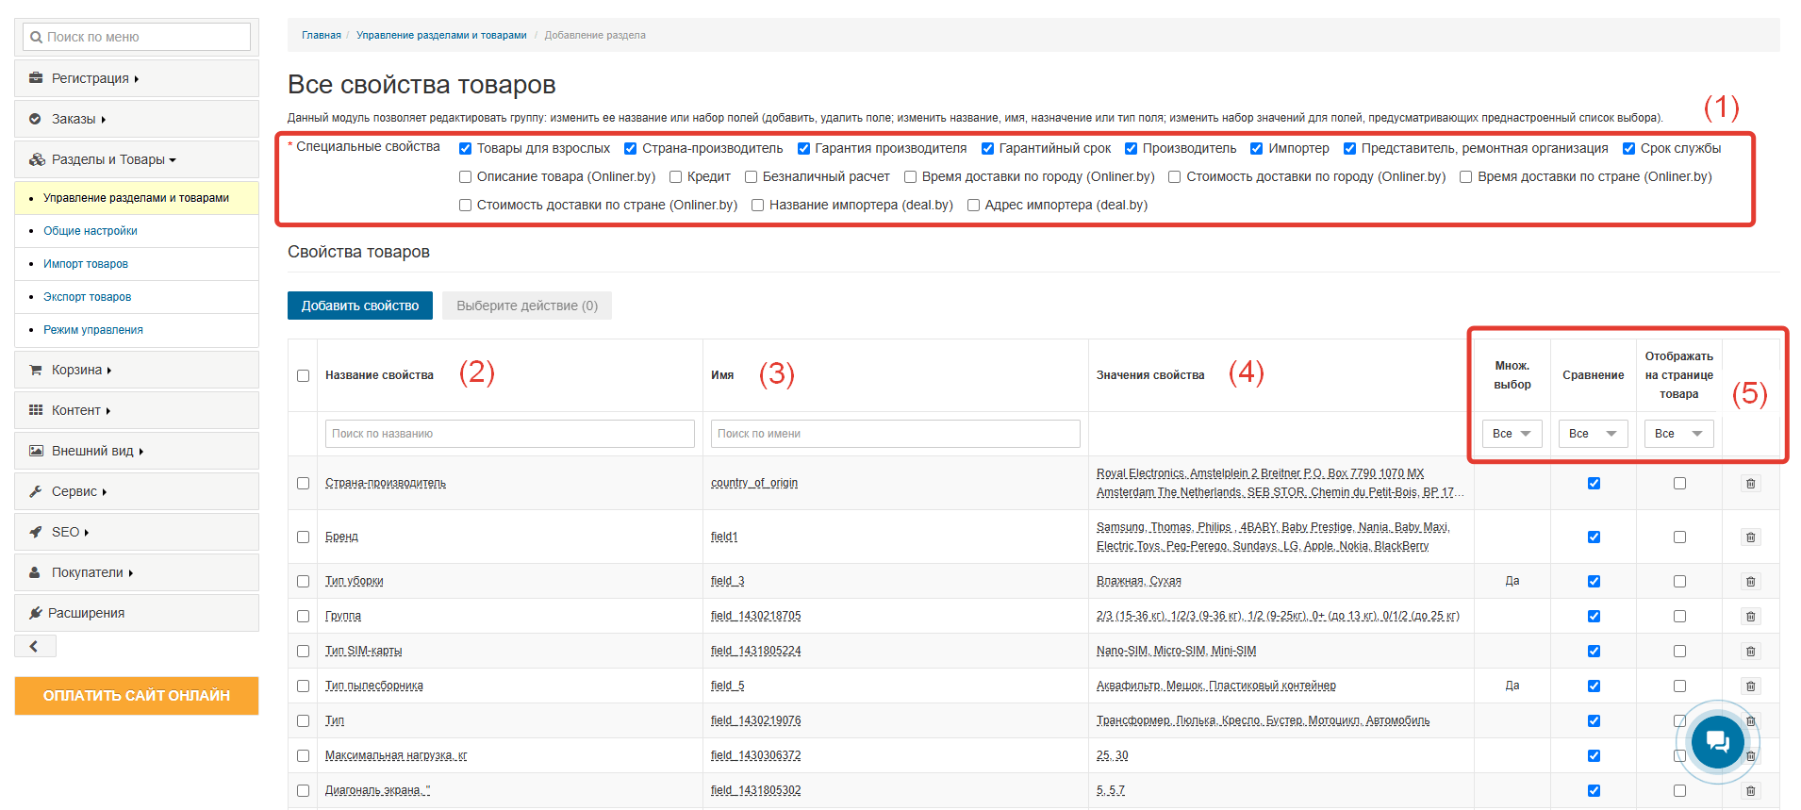
Task: Click the Поиск по меню field
Action: click(x=137, y=37)
